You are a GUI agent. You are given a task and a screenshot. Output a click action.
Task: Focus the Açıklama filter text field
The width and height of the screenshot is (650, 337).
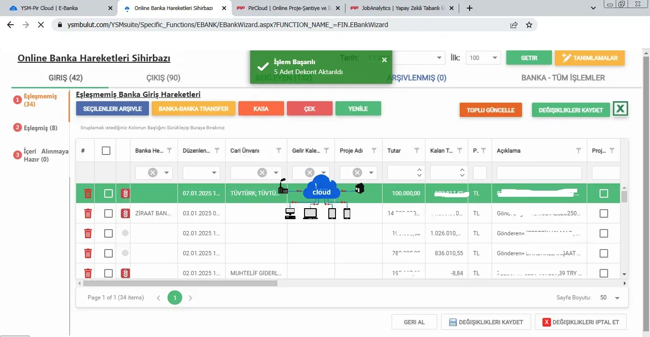[539, 173]
